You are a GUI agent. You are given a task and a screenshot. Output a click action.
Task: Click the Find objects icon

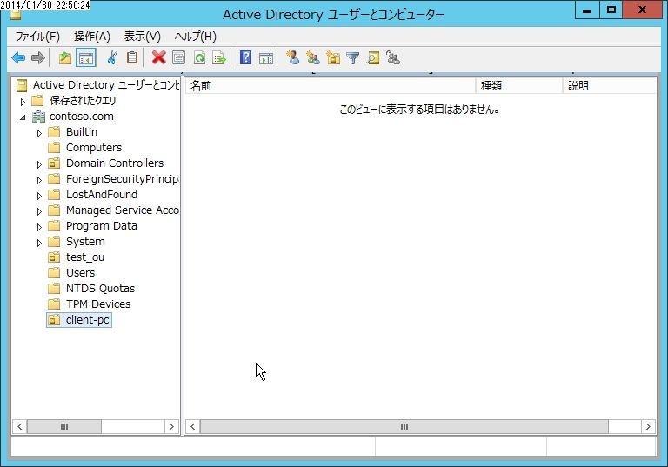click(x=373, y=57)
